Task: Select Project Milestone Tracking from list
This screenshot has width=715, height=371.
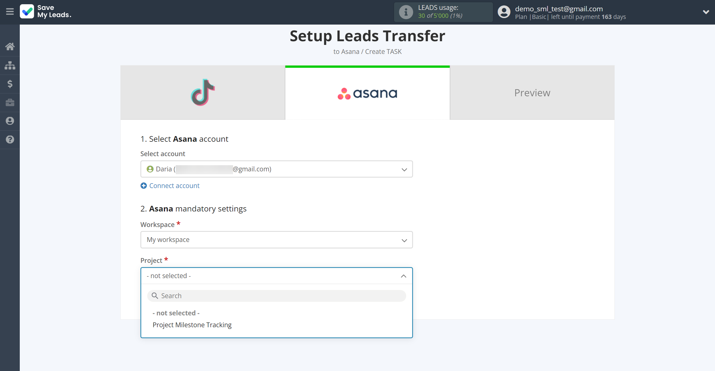Action: [x=192, y=325]
